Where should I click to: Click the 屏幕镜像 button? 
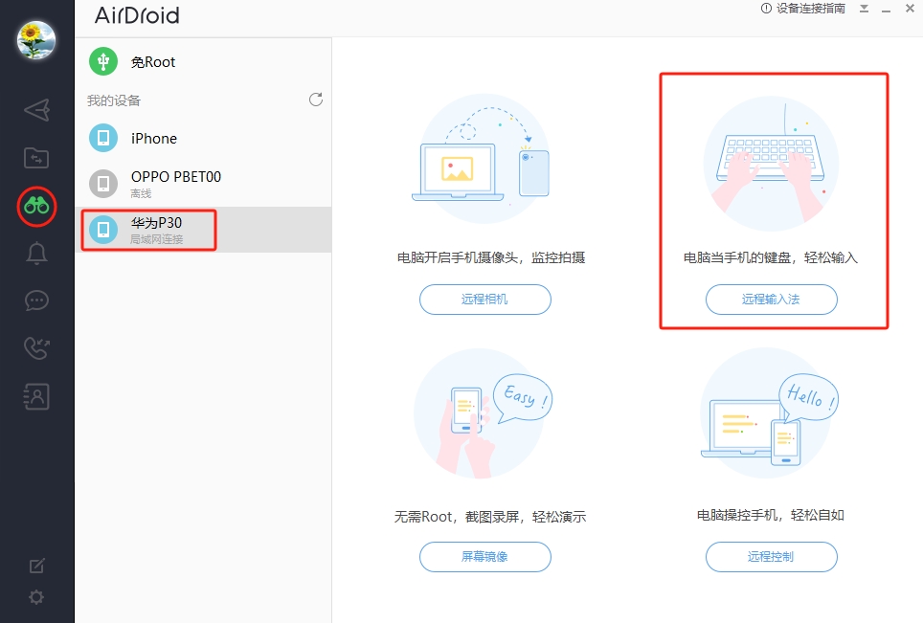tap(485, 557)
